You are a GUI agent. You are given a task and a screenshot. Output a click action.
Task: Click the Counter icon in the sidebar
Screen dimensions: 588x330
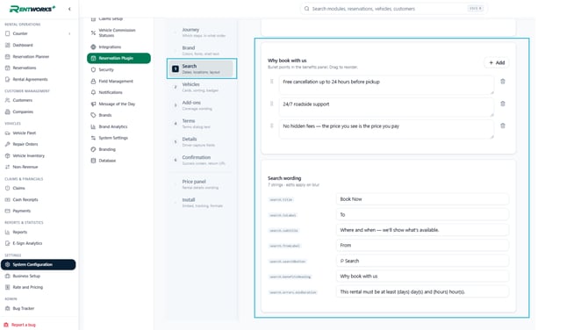click(8, 33)
